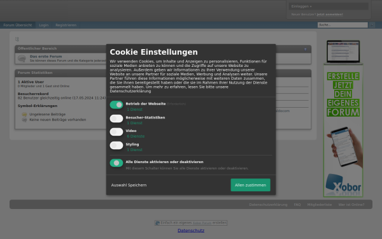This screenshot has width=382, height=239.
Task: Click Auswahl Speichern
Action: [129, 185]
